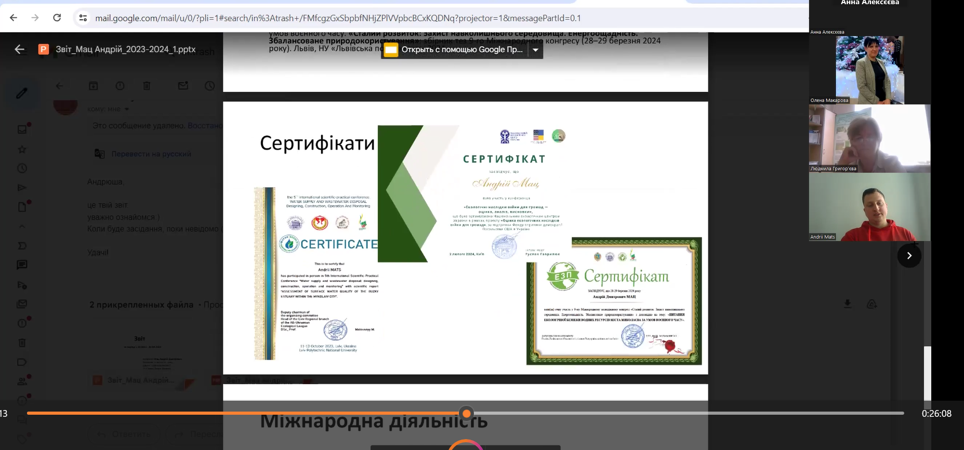Screen dimensions: 964x450
Task: Select Анна Алексєєва participant tile
Action: tap(870, 17)
